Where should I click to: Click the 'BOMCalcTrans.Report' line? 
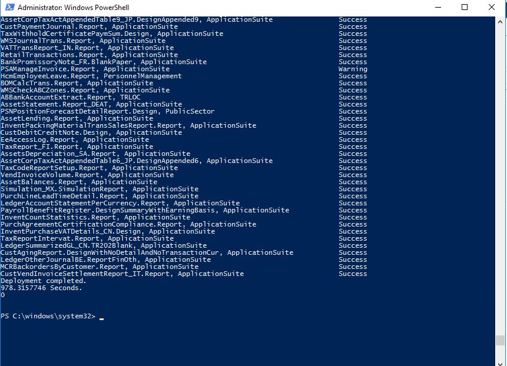point(77,83)
